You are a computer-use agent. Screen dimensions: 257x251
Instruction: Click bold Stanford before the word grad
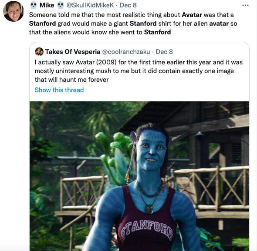[42, 23]
